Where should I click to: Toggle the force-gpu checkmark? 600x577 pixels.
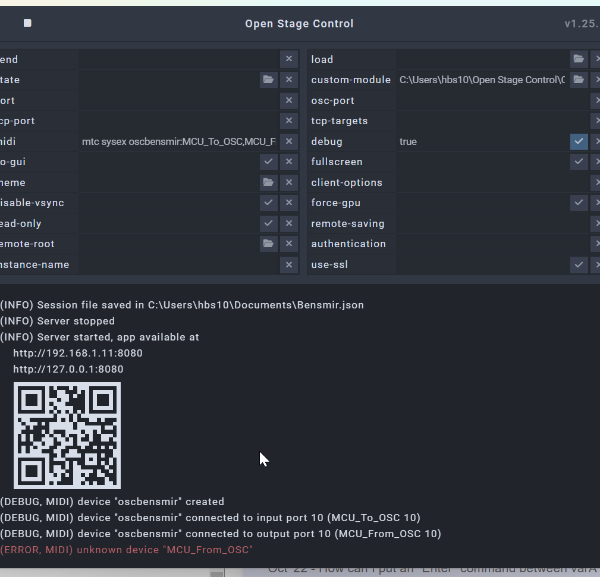(x=579, y=202)
